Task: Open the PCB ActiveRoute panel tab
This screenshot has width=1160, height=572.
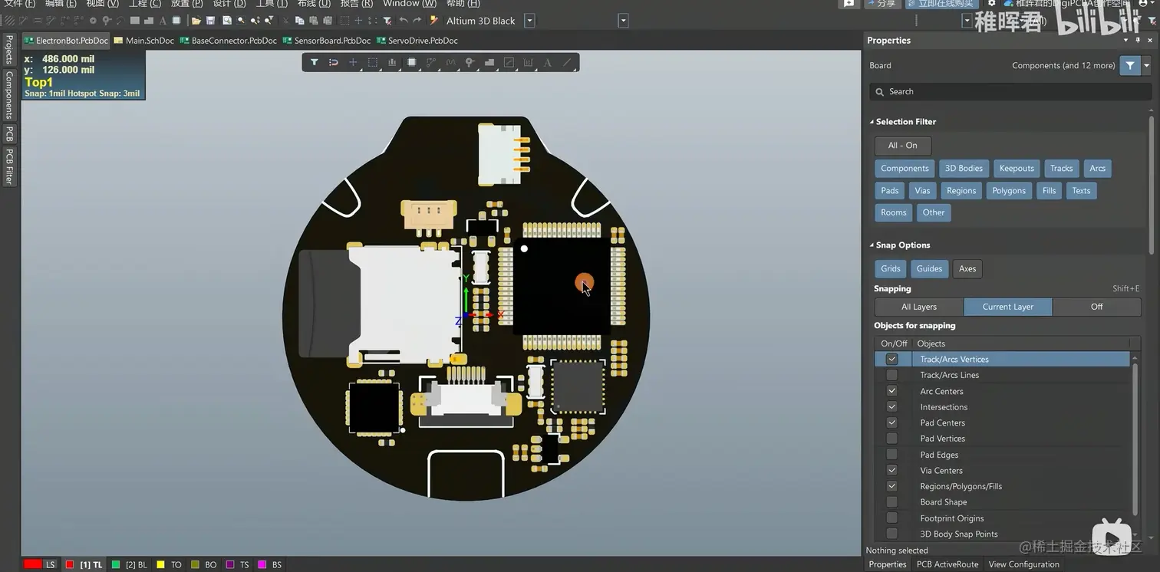Action: (947, 564)
